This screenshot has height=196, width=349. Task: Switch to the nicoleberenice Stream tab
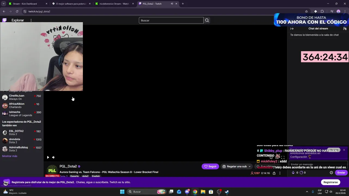[114, 4]
